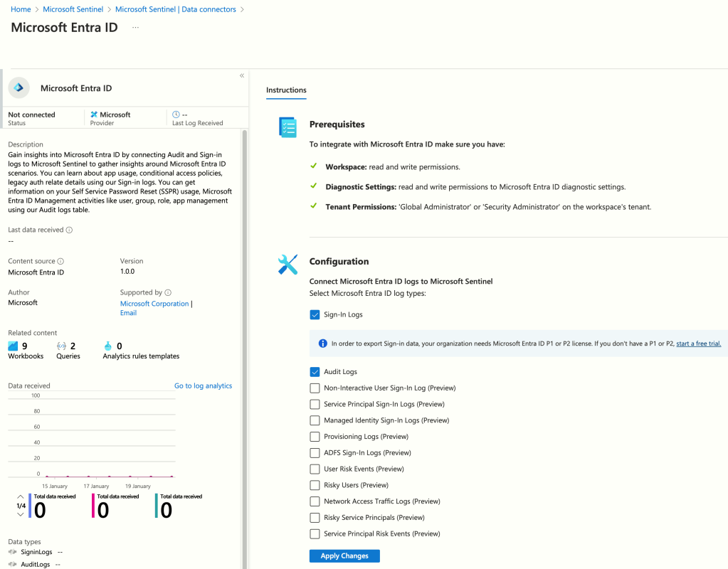Click the pink Total data received color bar
This screenshot has width=728, height=569.
tap(93, 505)
